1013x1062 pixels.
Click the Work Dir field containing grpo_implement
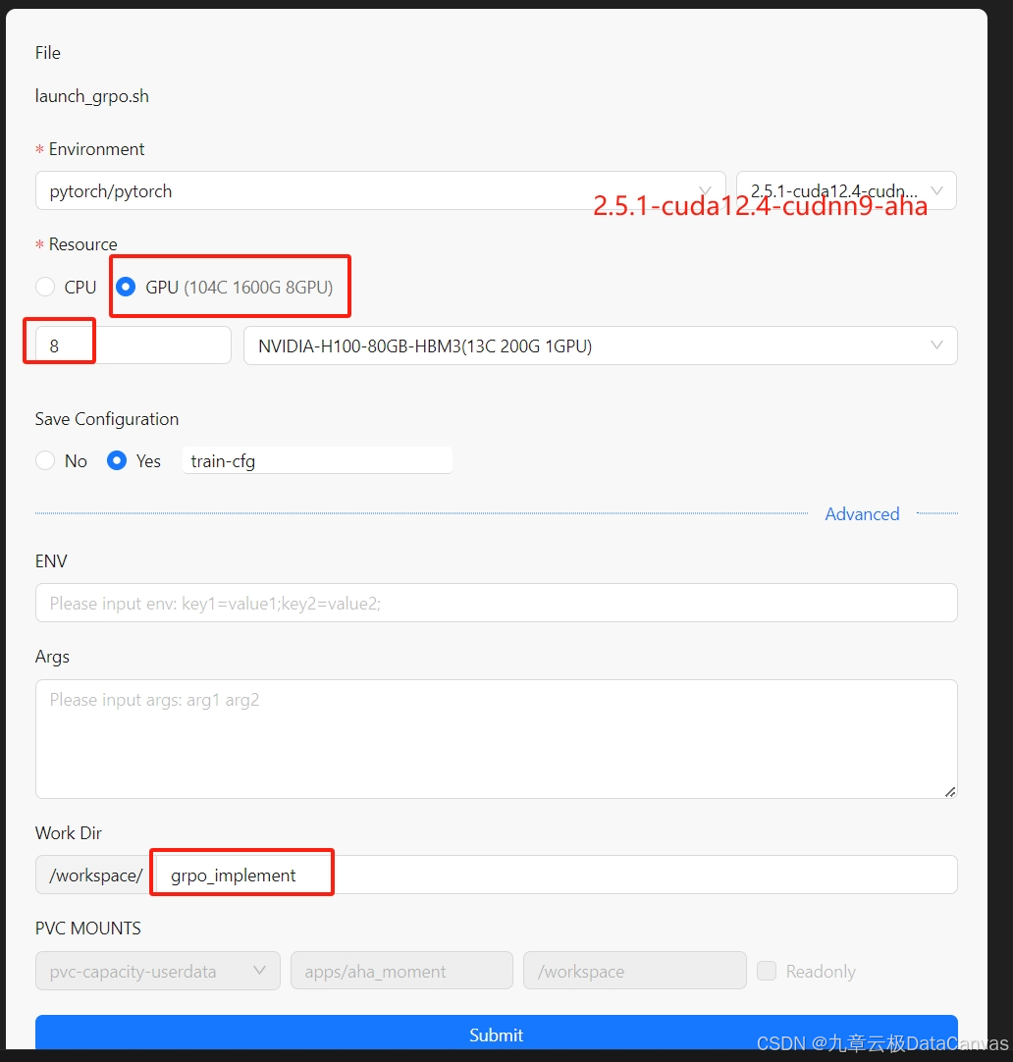556,875
